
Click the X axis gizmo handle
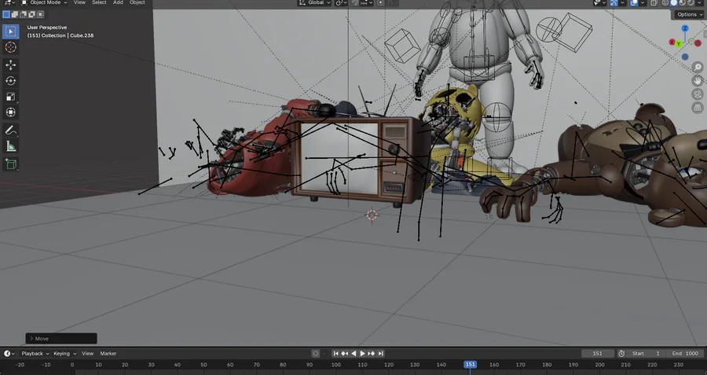click(x=672, y=42)
